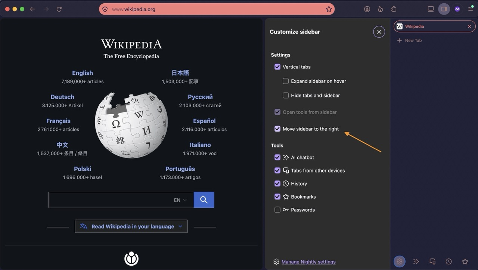Open the history clock icon at sidebar bottom
This screenshot has width=478, height=270.
click(x=449, y=261)
